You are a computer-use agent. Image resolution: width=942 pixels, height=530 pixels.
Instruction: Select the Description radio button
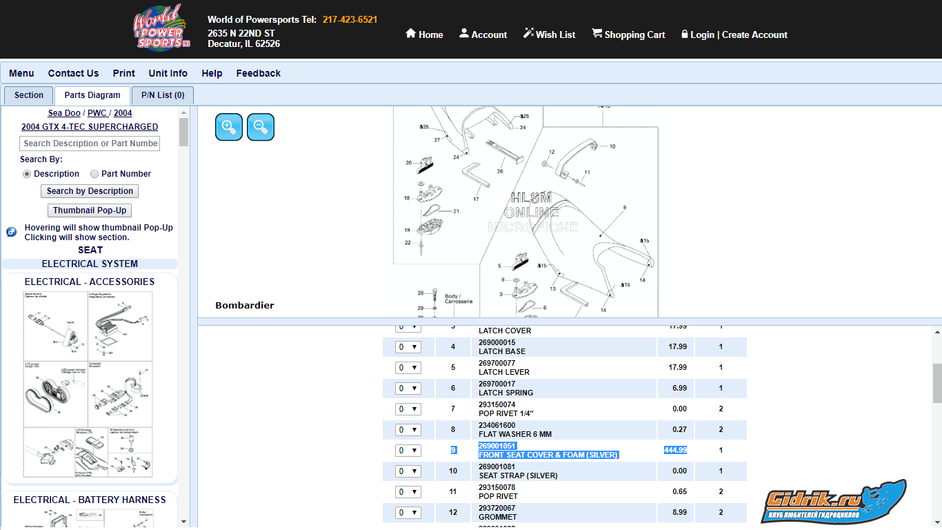click(27, 174)
